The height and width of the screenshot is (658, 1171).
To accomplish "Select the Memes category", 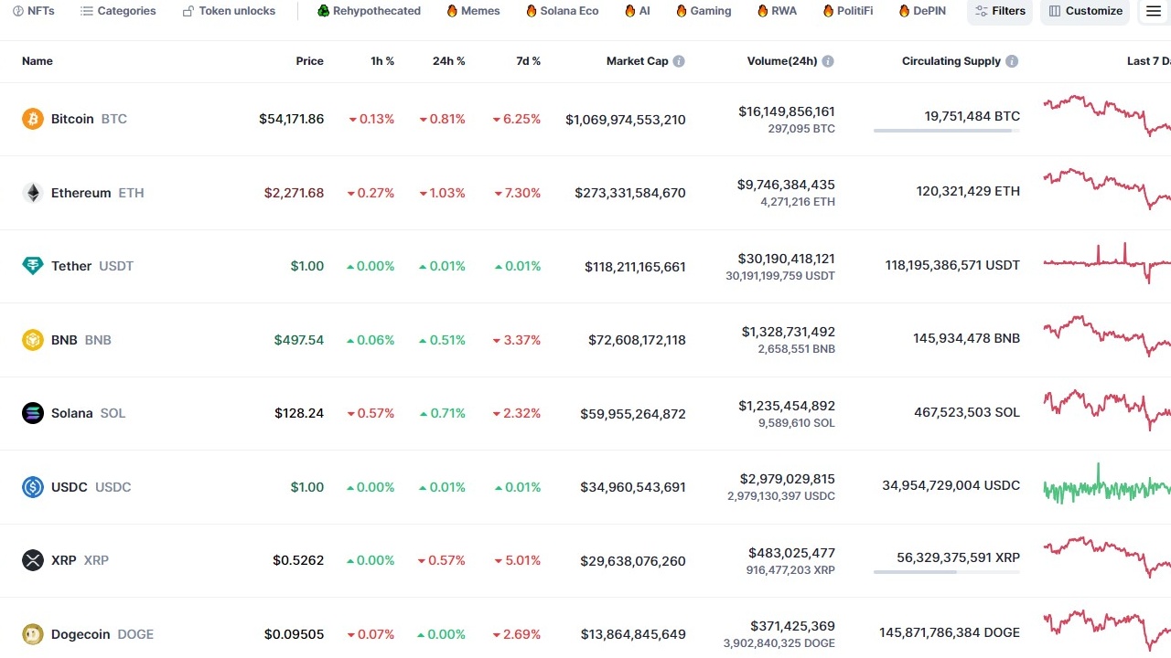I will [x=473, y=11].
